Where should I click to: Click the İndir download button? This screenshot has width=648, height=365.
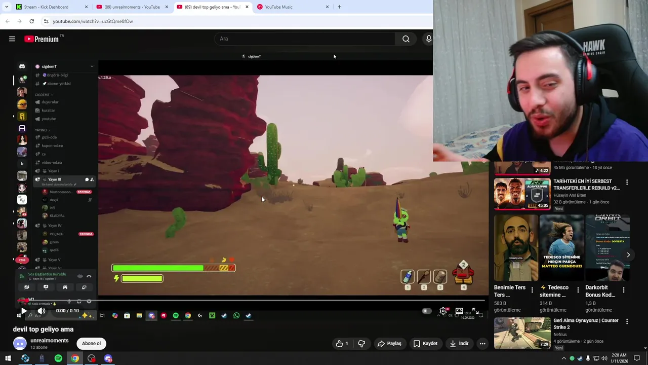[459, 344]
